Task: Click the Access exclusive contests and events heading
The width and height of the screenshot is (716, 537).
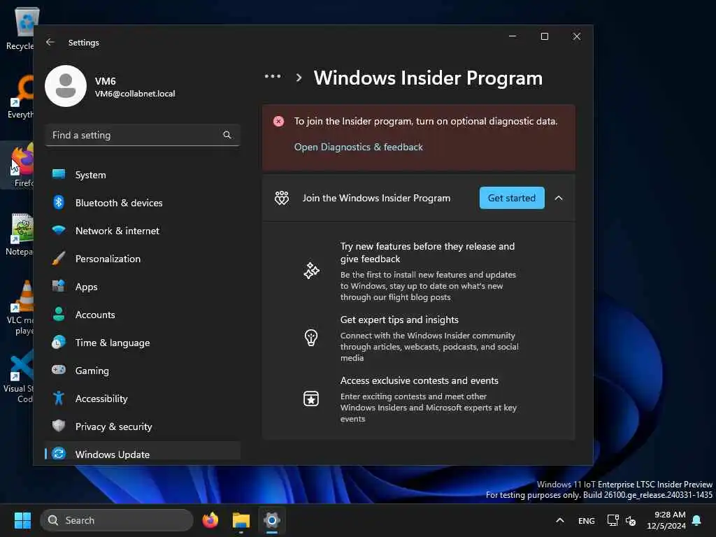Action: [x=420, y=380]
